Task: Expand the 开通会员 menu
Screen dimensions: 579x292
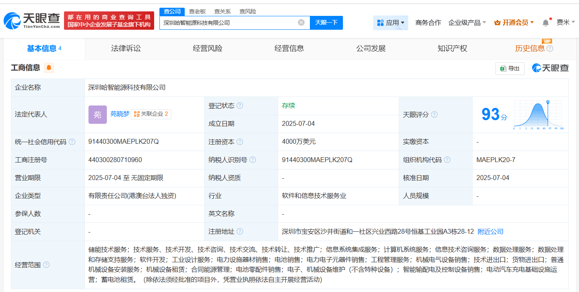Action: pos(514,23)
